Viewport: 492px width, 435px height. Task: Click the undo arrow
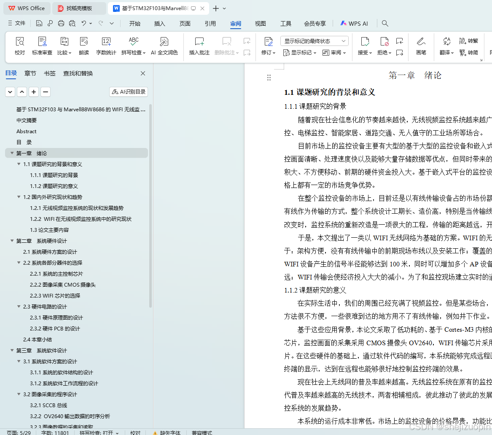(x=83, y=23)
